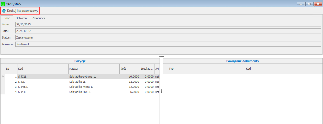Open the Załadunek tab
Image resolution: width=323 pixels, height=124 pixels.
(x=39, y=18)
